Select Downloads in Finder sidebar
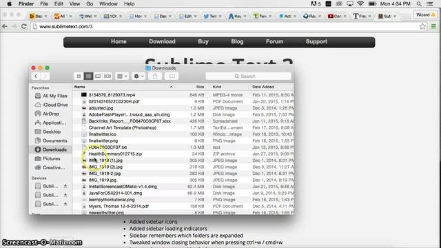Image resolution: width=441 pixels, height=248 pixels. [x=51, y=149]
